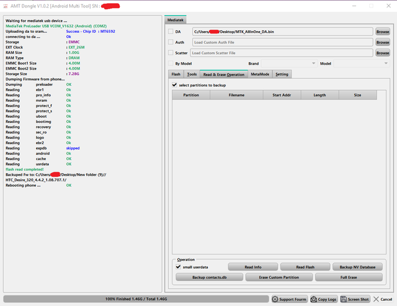Take a capture with the Screen Shot button
The image size is (397, 306).
(343, 299)
